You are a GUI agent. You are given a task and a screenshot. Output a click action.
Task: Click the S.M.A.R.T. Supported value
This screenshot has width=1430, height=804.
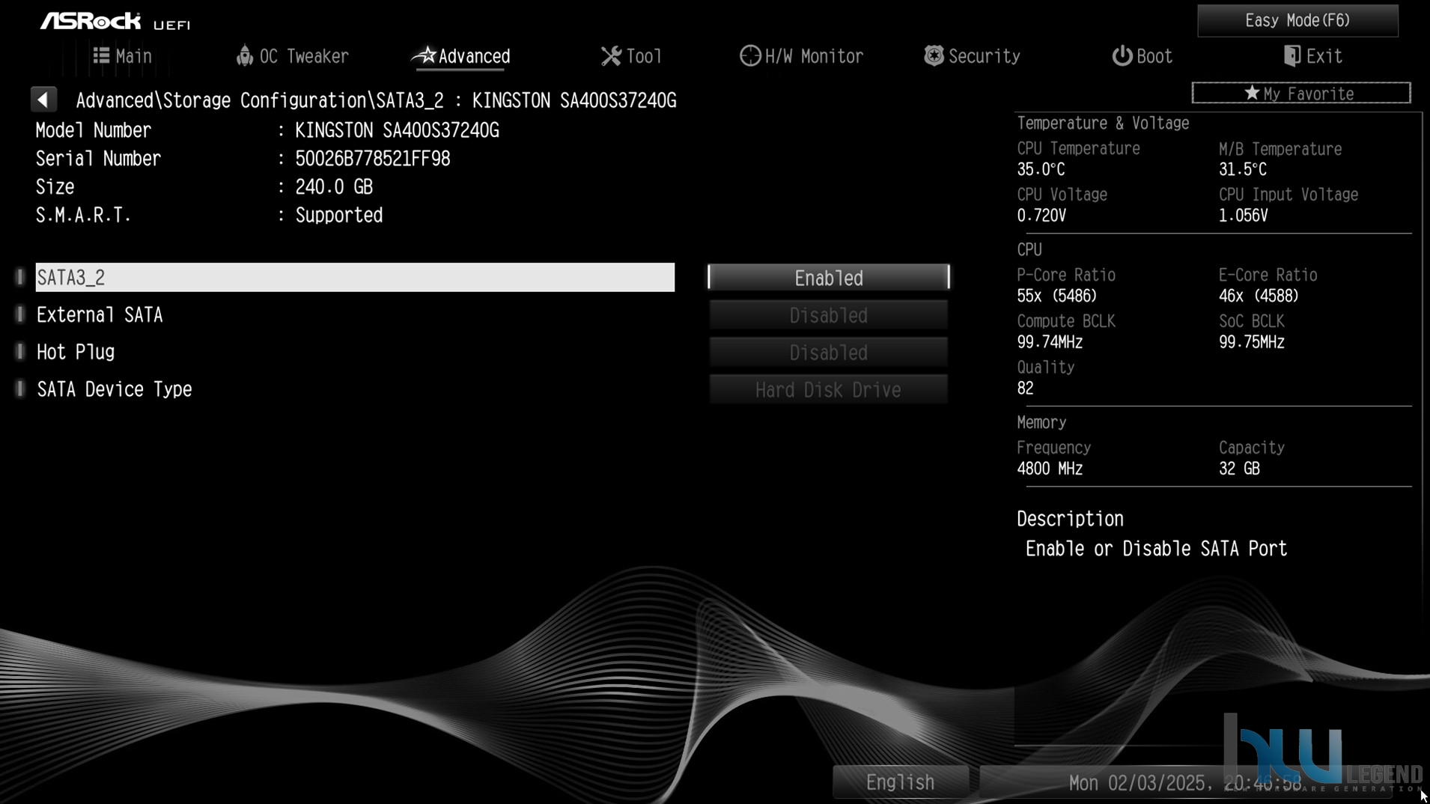click(x=339, y=216)
